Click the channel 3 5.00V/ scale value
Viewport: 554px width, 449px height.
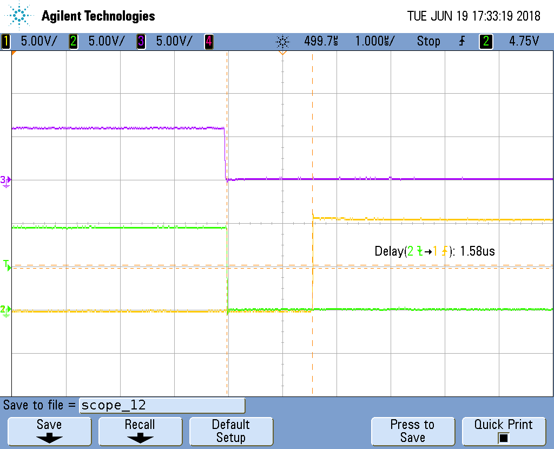coord(175,41)
